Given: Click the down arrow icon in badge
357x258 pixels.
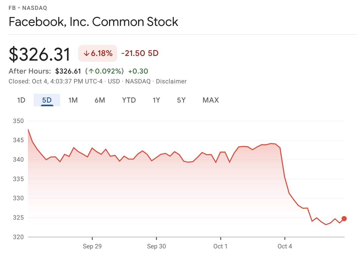Looking at the screenshot, I should (x=86, y=53).
